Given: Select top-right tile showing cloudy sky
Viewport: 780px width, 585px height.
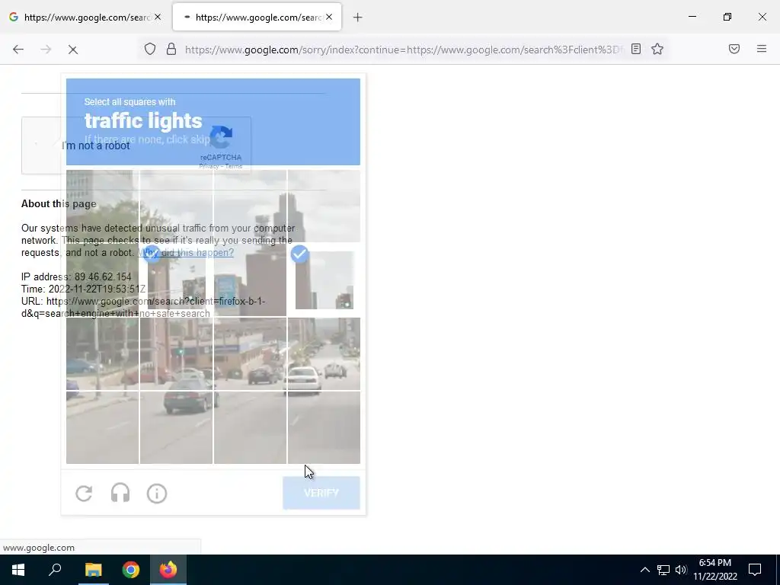Looking at the screenshot, I should tap(324, 206).
